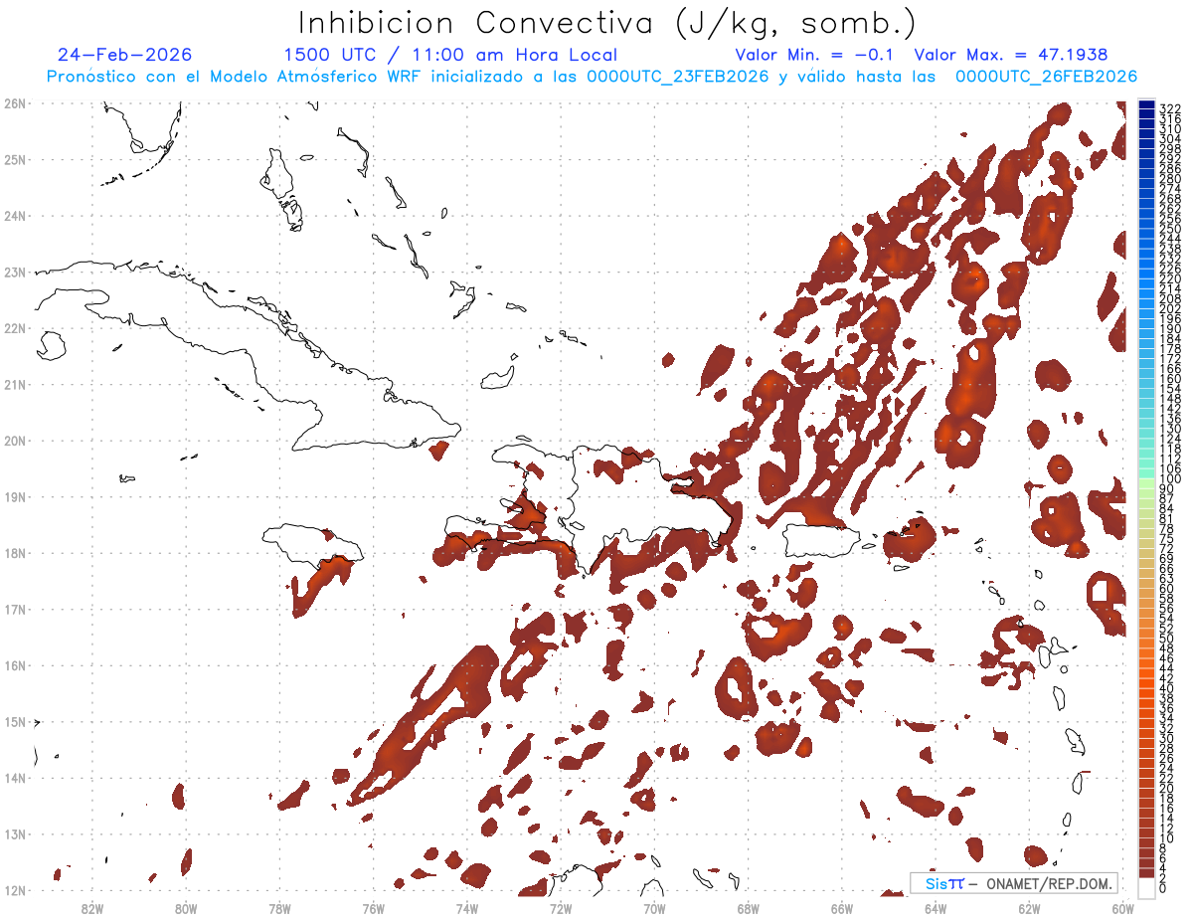Click the 62W longitude label

point(1030,908)
